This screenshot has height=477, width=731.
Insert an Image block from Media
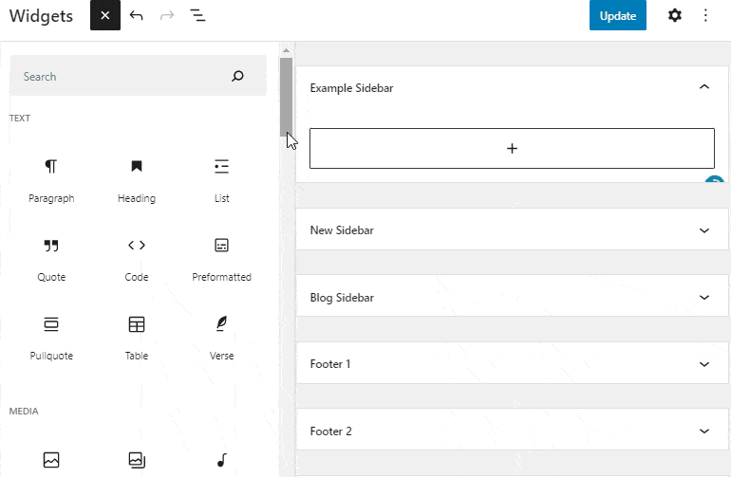click(51, 460)
